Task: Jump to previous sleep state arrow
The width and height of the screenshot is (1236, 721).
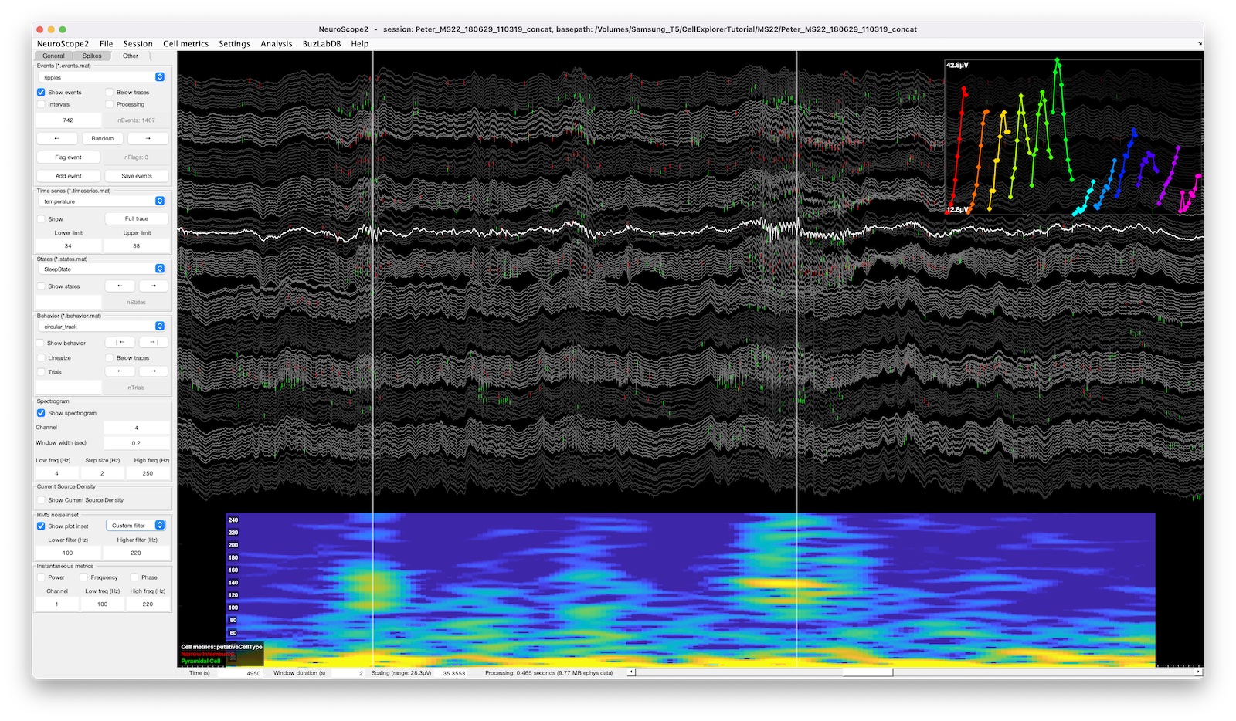Action: (x=120, y=286)
